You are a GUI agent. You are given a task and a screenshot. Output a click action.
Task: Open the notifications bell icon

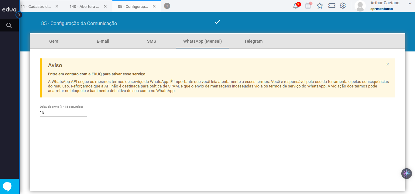(296, 6)
